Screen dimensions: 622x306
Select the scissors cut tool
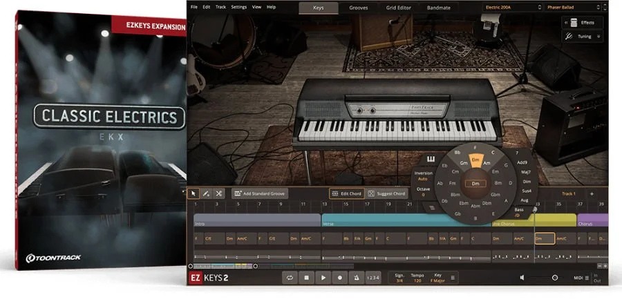(218, 194)
